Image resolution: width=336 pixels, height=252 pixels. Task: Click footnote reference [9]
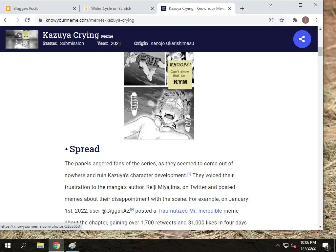point(132,209)
